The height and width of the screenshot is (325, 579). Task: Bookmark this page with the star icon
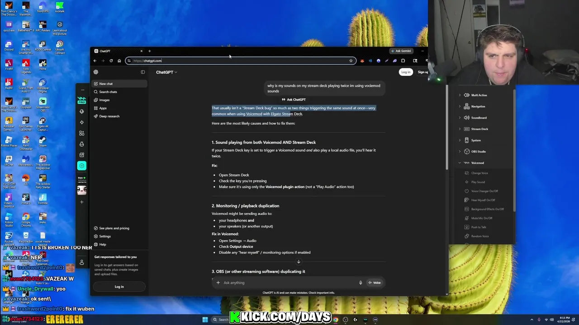coord(351,60)
